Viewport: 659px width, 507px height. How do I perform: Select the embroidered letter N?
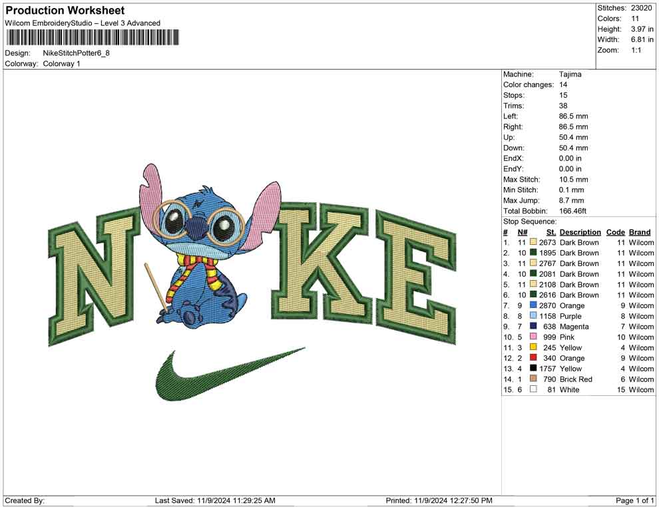(95, 275)
